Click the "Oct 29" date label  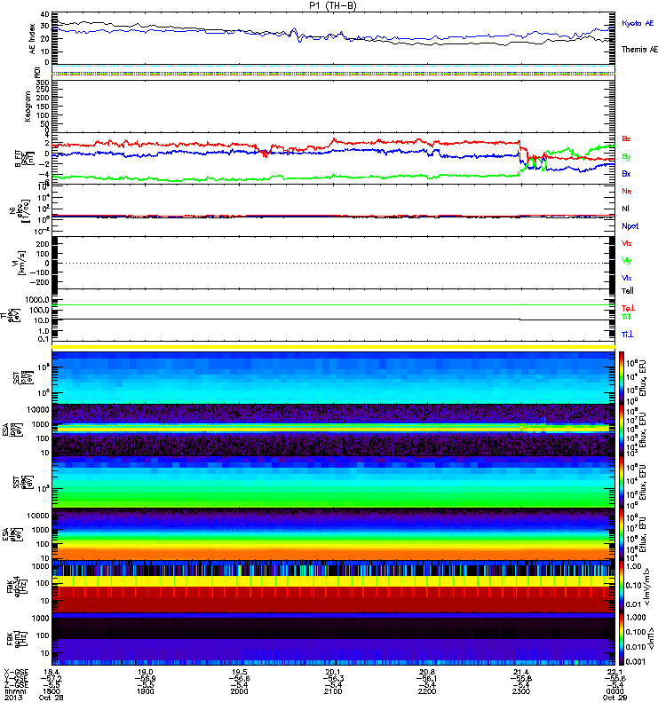[x=614, y=698]
